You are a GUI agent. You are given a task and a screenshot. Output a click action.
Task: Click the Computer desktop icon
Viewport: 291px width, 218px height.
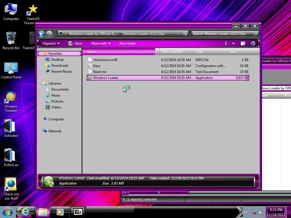tap(11, 12)
